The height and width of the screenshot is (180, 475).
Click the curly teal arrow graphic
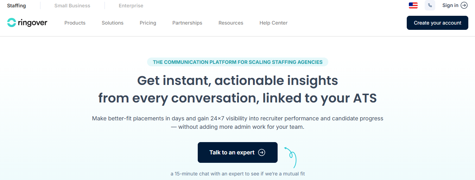click(x=291, y=157)
